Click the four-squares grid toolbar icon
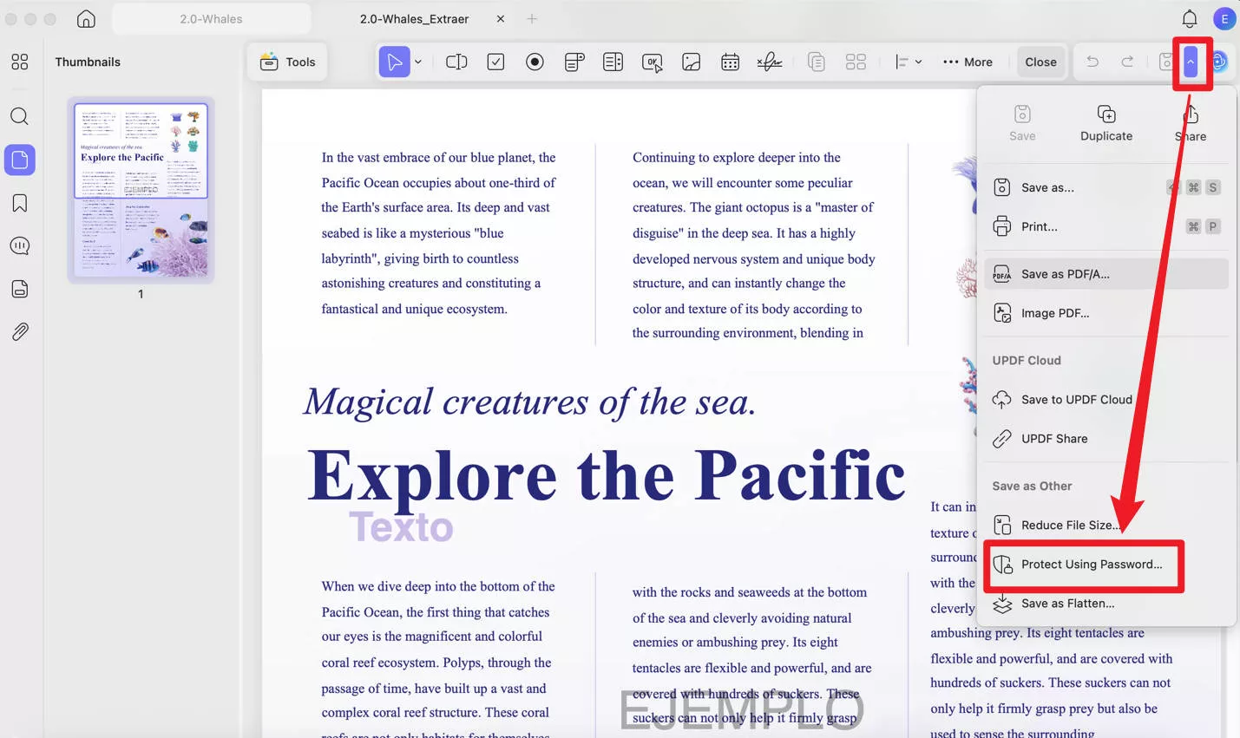 [856, 62]
